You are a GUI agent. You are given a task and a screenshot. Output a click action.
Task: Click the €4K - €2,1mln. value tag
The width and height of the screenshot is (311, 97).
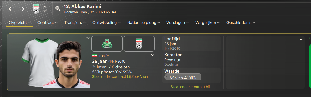[183, 77]
